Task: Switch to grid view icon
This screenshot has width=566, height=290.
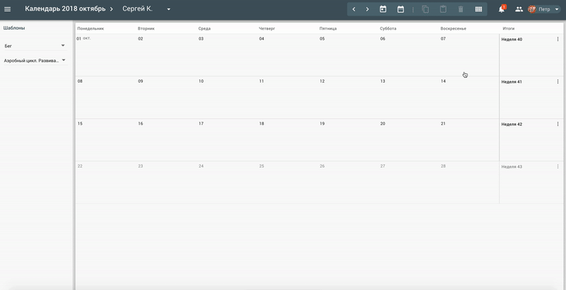Action: click(478, 9)
